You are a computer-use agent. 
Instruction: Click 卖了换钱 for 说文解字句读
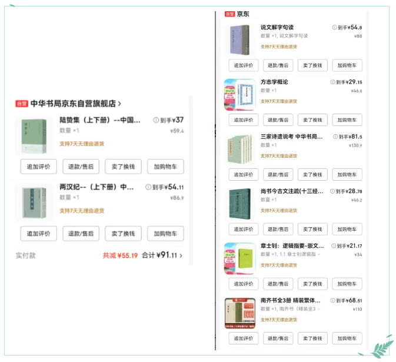point(312,65)
